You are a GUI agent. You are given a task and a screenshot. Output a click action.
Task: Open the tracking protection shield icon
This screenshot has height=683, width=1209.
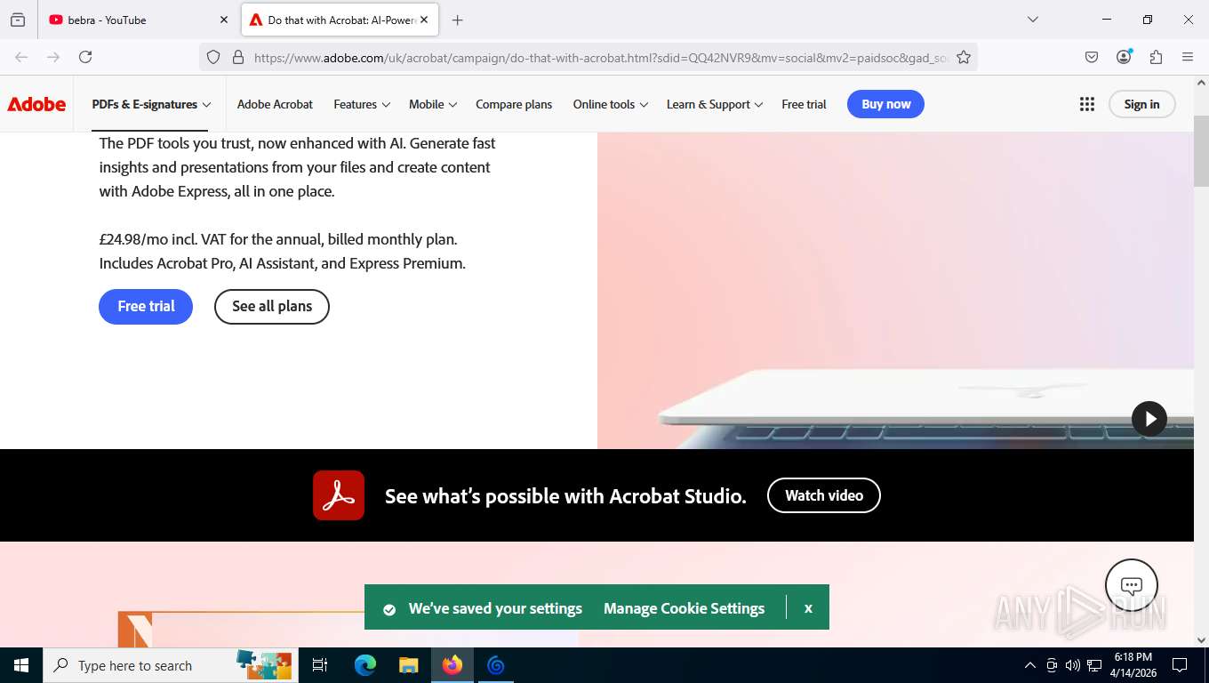[213, 57]
